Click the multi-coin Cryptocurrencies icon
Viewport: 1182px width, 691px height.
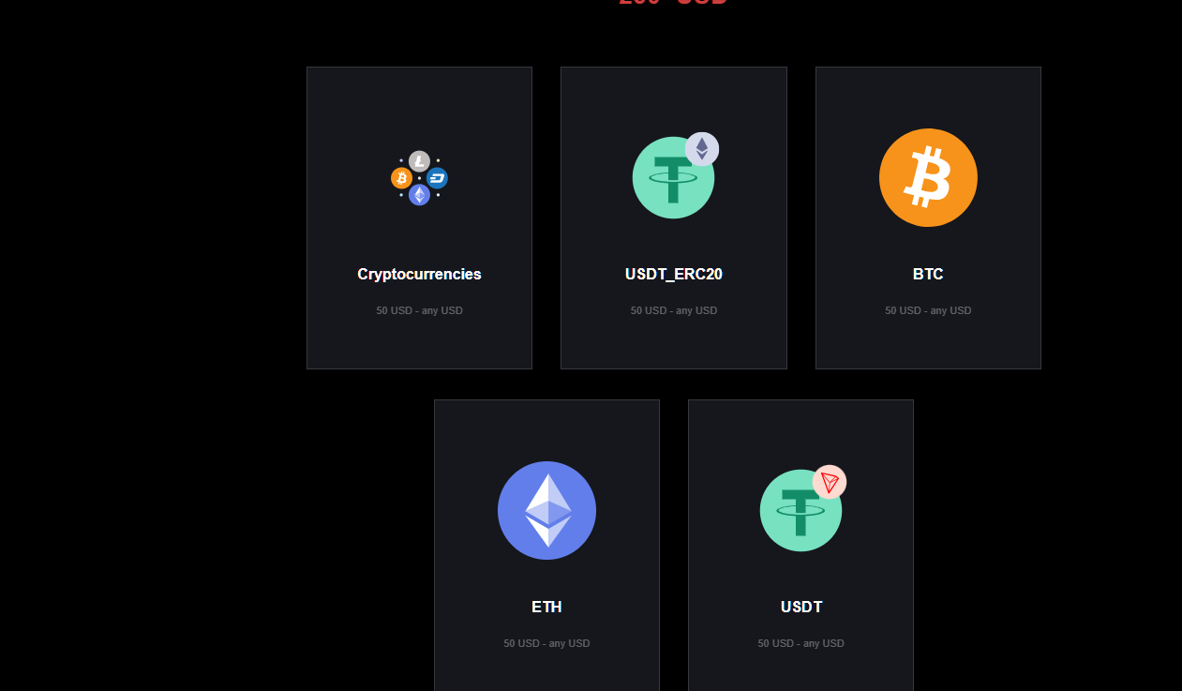[x=419, y=178]
